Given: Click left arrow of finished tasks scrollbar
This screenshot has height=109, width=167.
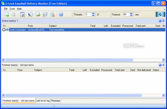Looking at the screenshot, I should tap(3, 95).
